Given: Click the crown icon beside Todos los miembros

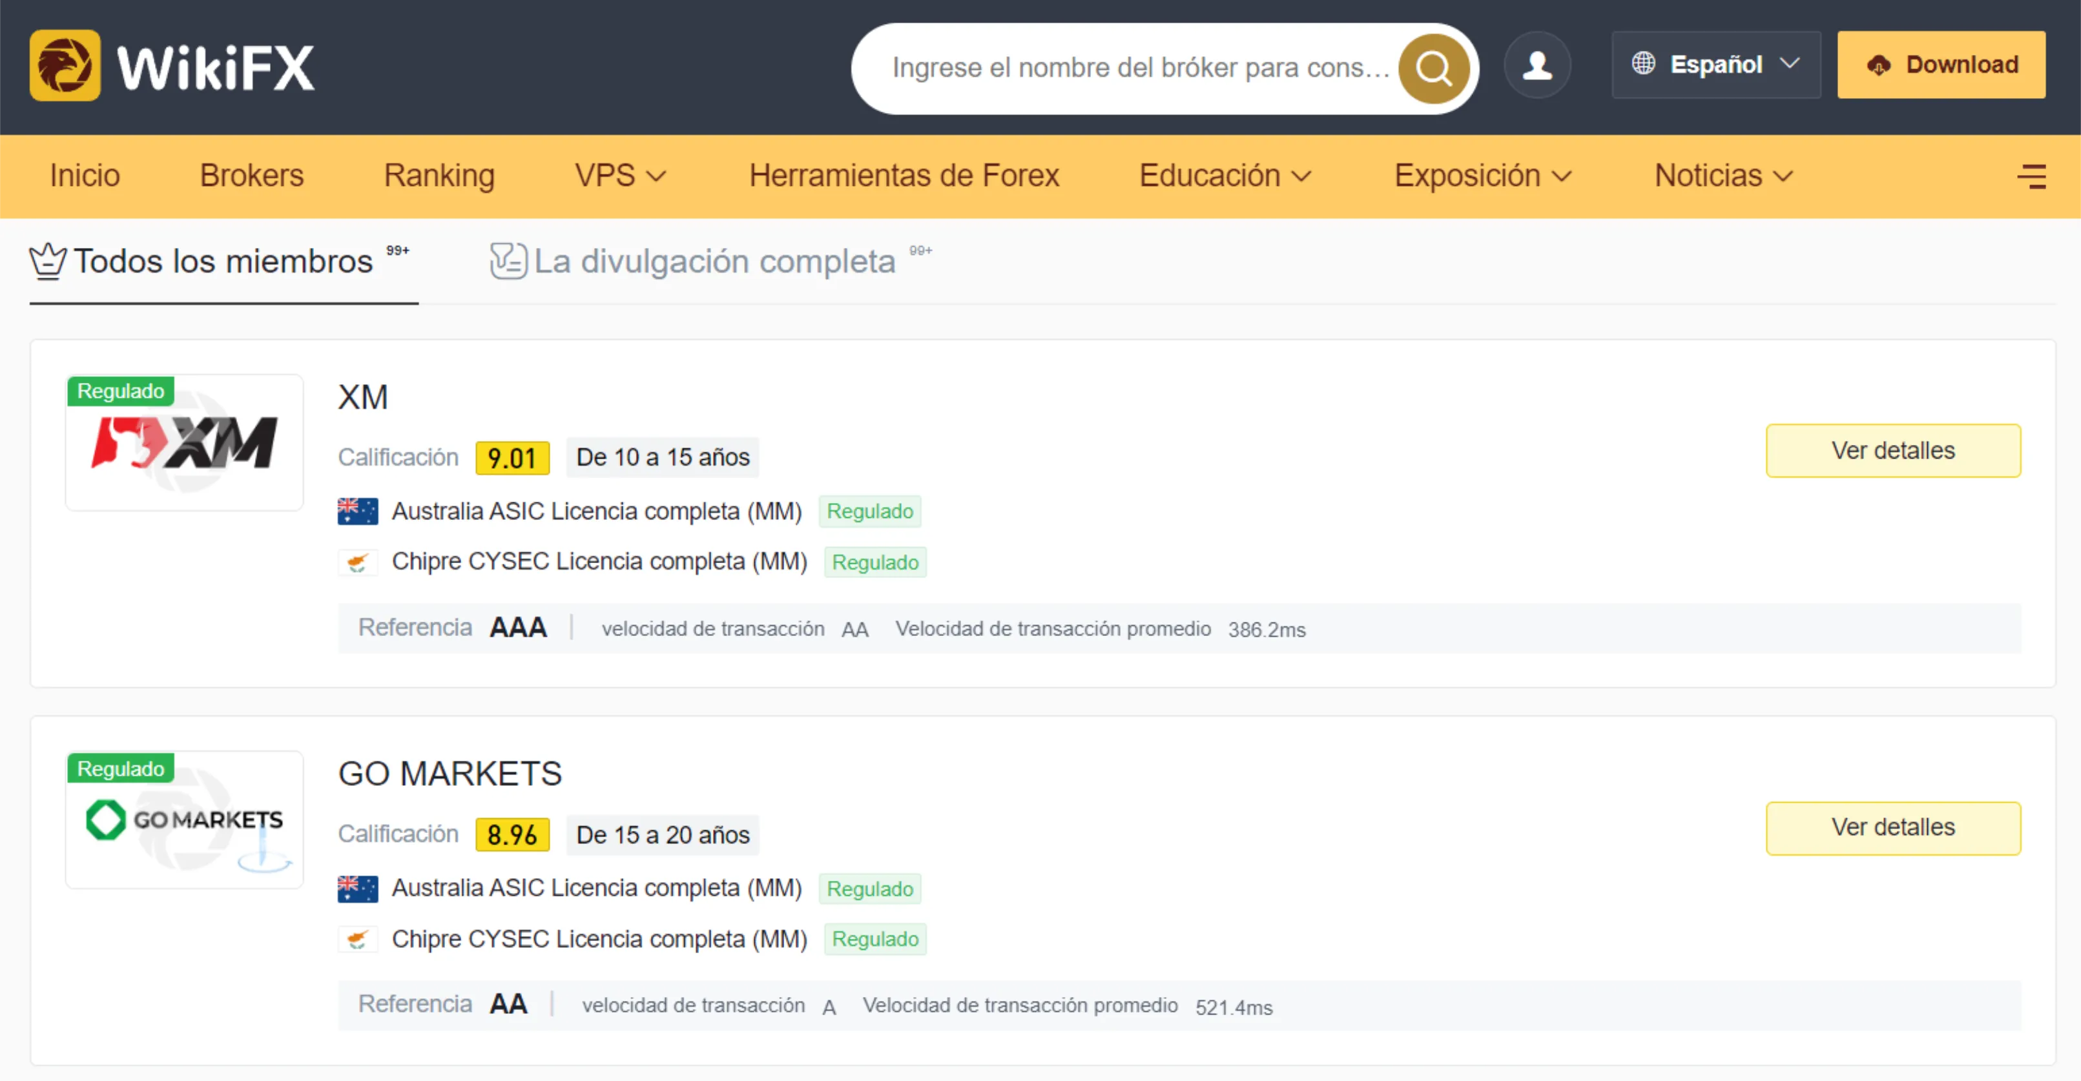Looking at the screenshot, I should click(48, 262).
